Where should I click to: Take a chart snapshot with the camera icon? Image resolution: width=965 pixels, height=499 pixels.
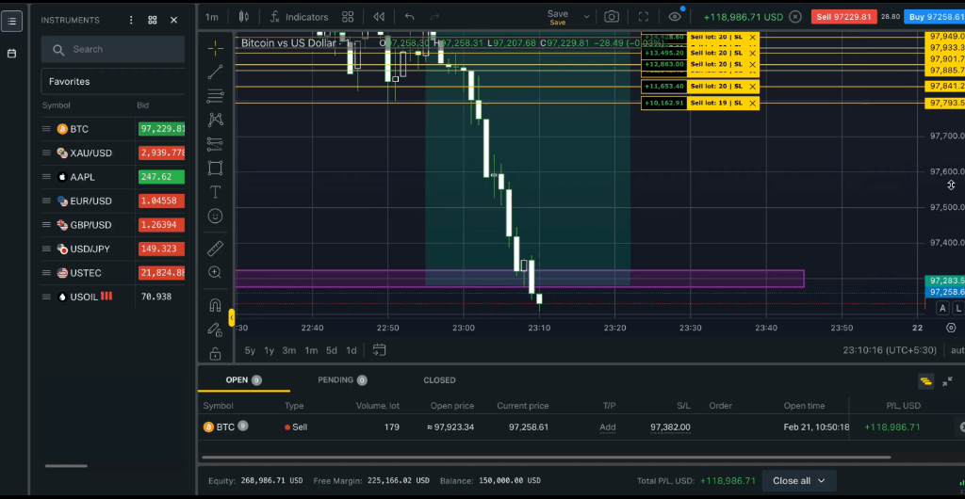pyautogui.click(x=611, y=17)
